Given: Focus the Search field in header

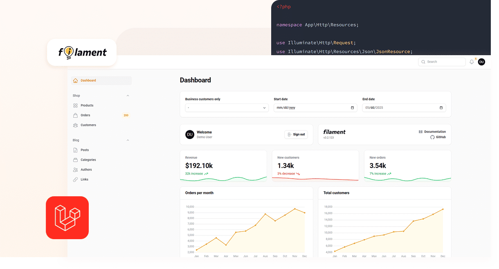Looking at the screenshot, I should point(442,62).
